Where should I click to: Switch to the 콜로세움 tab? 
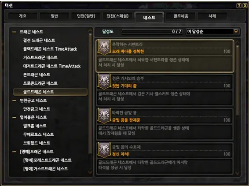181,16
